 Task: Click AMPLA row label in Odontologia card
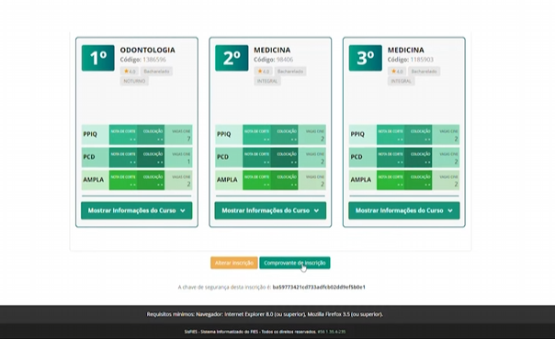click(94, 179)
